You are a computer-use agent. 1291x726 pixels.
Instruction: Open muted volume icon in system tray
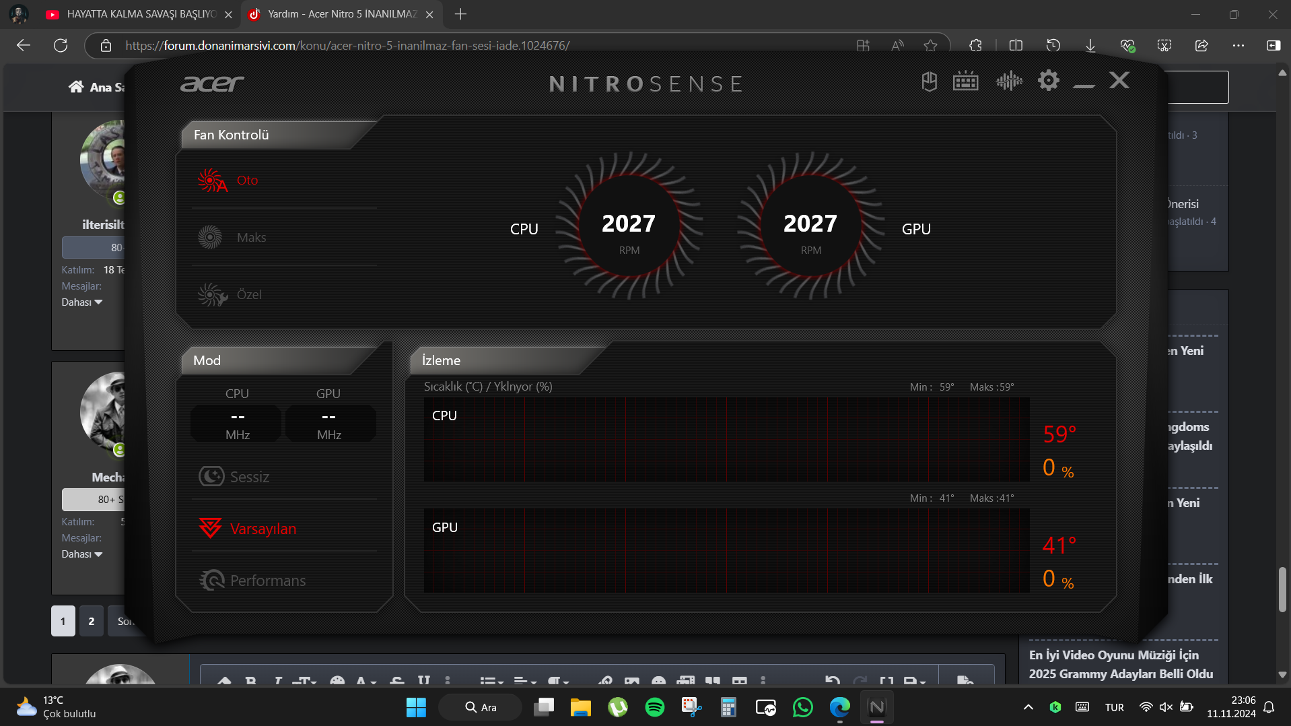click(1166, 707)
